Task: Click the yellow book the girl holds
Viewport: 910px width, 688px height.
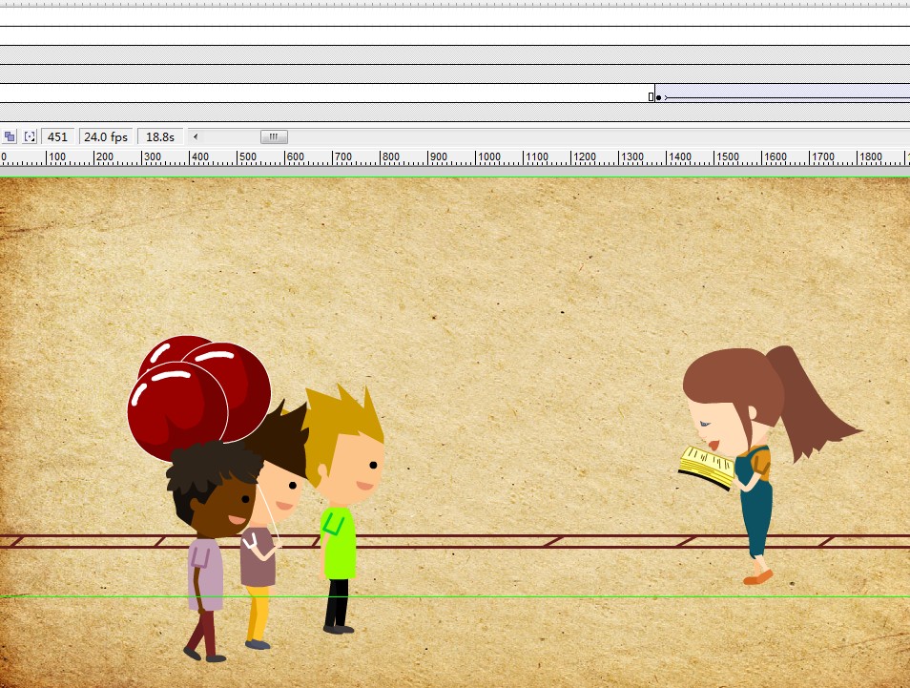Action: click(707, 466)
